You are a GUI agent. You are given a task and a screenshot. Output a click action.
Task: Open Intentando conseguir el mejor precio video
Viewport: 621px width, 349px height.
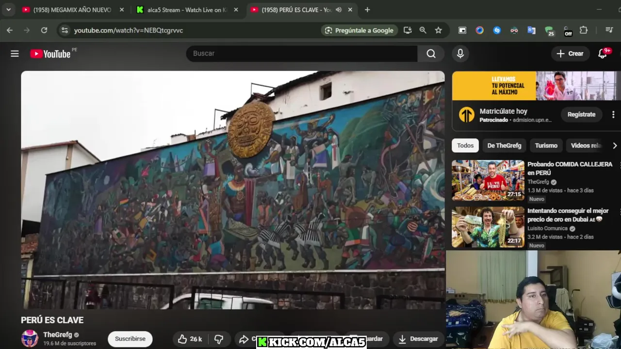click(x=568, y=215)
